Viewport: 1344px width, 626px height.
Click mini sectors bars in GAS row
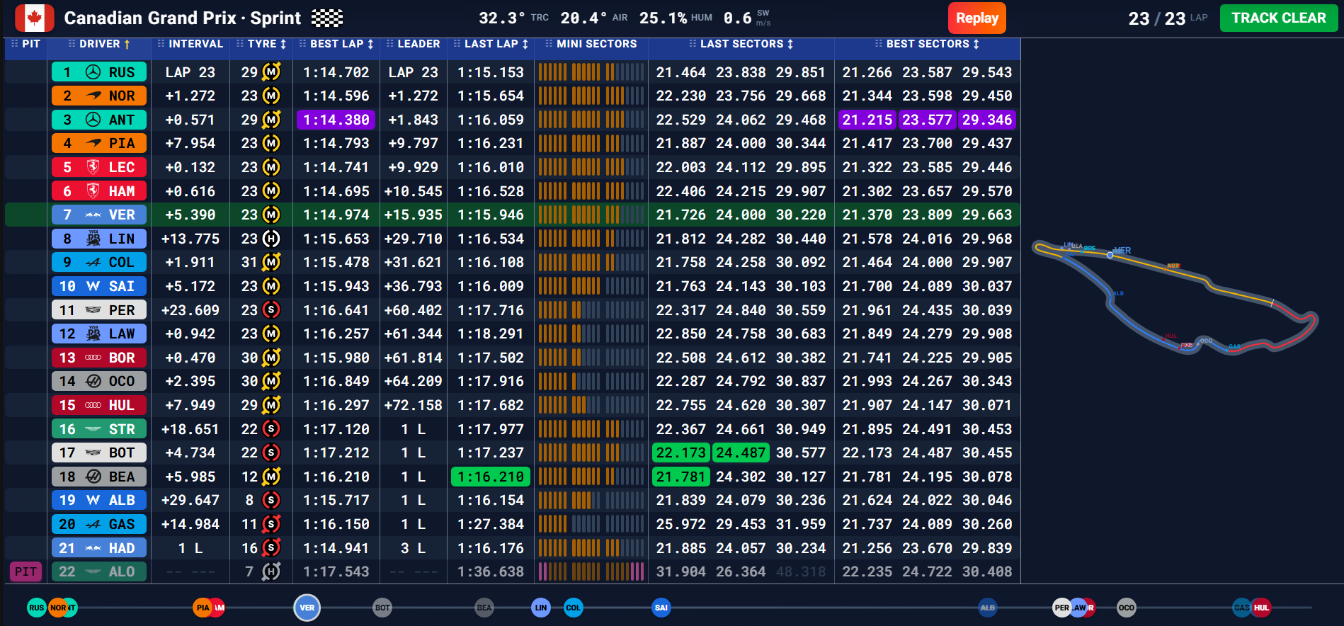pyautogui.click(x=591, y=524)
